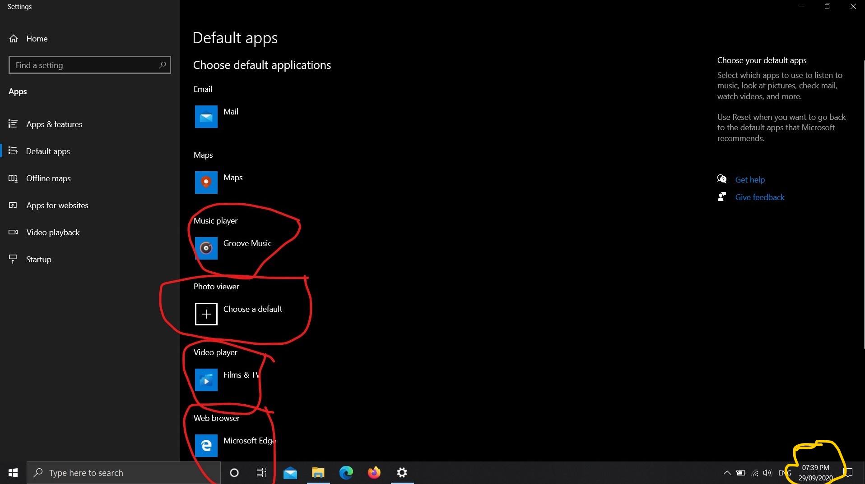865x484 pixels.
Task: Click the Default apps sidebar icon
Action: [x=13, y=151]
